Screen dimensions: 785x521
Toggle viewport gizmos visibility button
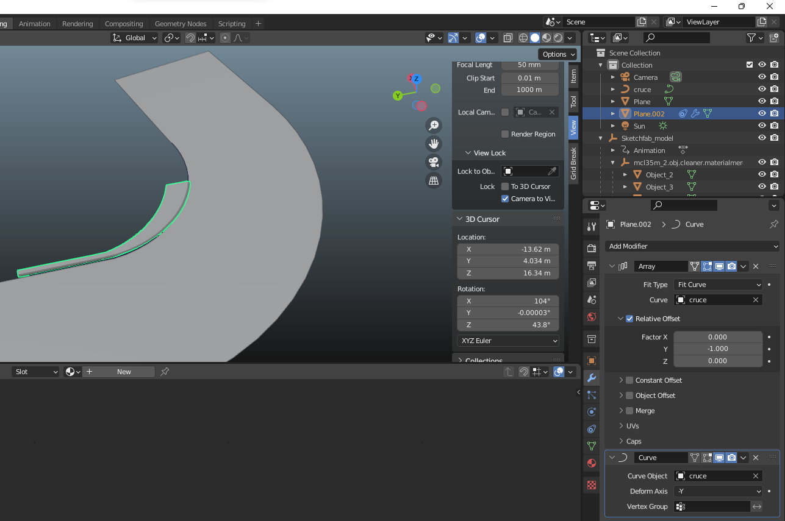453,38
